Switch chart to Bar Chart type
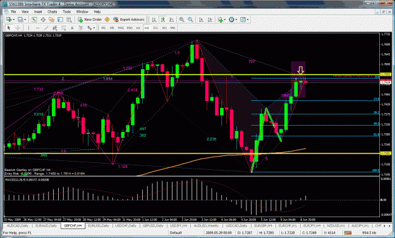Screen dimensions: 395x238 point(154,20)
